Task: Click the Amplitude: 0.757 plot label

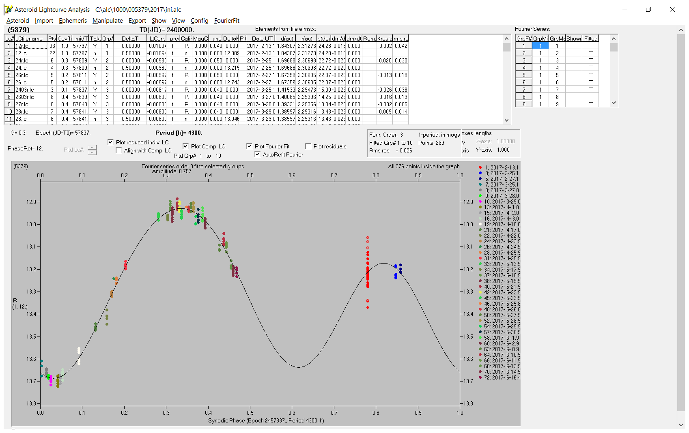Action: click(172, 171)
